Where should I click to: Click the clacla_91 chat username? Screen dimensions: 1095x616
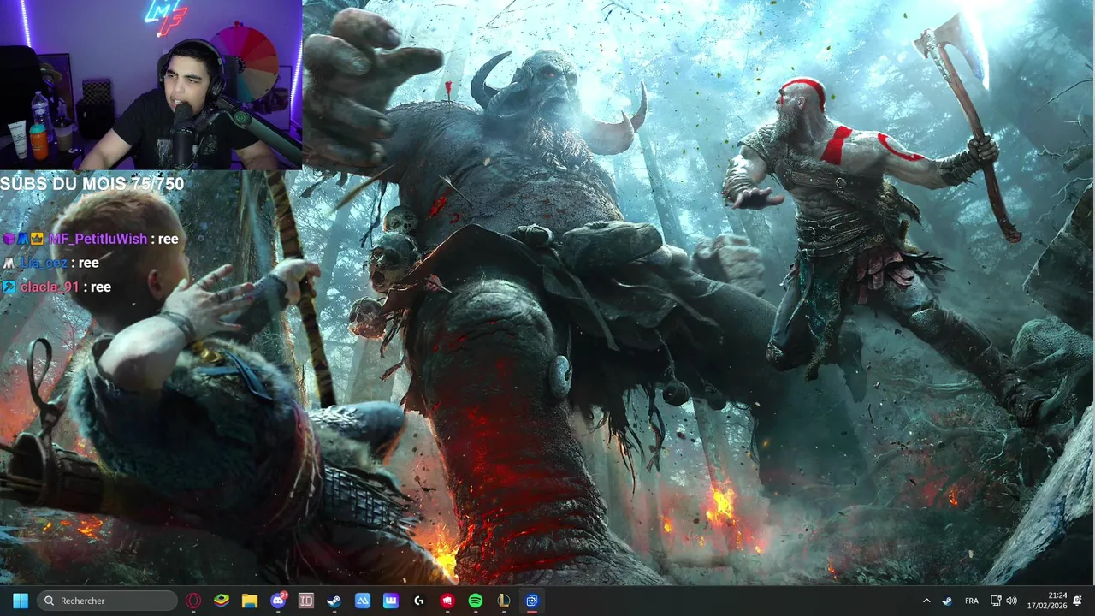click(x=49, y=287)
